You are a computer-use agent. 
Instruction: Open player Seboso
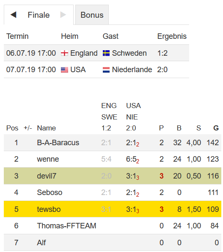click(x=50, y=192)
